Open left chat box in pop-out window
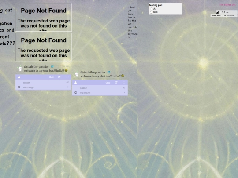 [59, 77]
